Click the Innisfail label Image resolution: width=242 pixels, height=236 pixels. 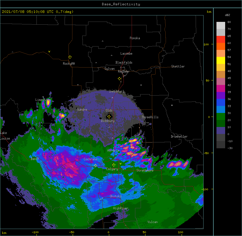click(117, 91)
